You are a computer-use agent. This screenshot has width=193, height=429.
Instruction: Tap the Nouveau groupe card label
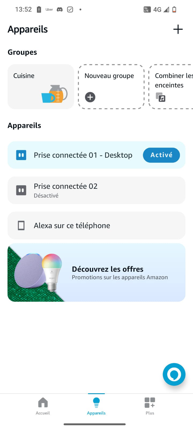pyautogui.click(x=109, y=76)
